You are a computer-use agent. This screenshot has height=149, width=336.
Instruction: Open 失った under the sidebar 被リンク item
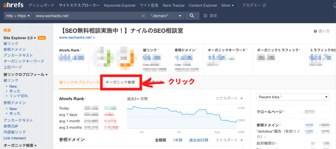[15, 91]
